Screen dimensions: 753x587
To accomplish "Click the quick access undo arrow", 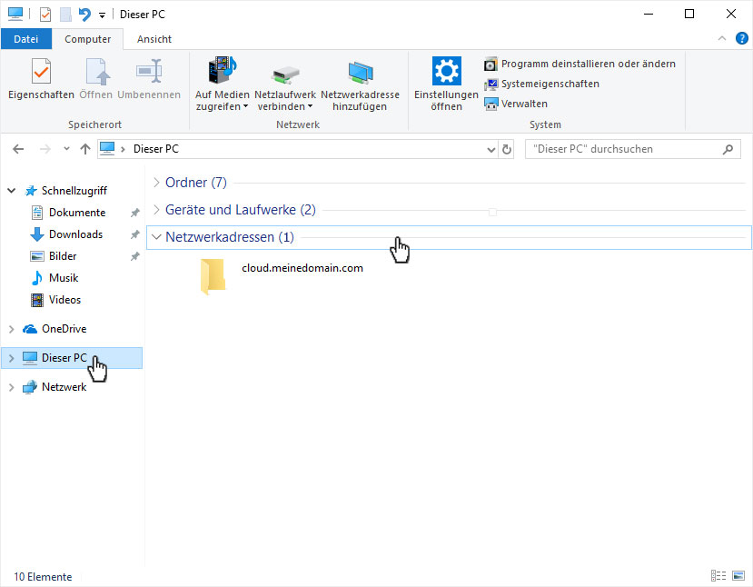I will tap(84, 15).
